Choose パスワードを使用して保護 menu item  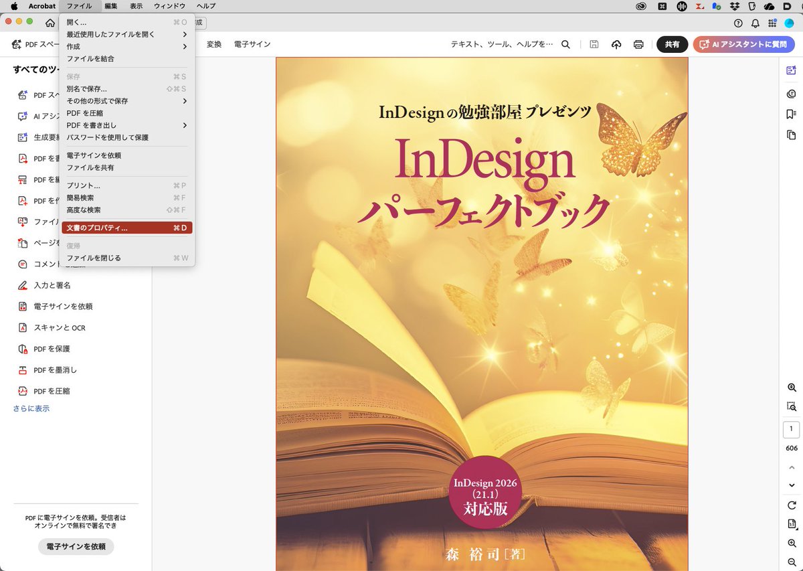click(x=127, y=137)
